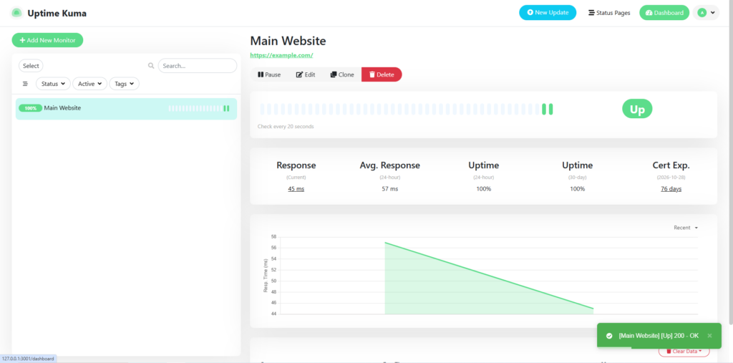Open the Recent chart range dropdown
The width and height of the screenshot is (733, 363).
click(x=686, y=228)
